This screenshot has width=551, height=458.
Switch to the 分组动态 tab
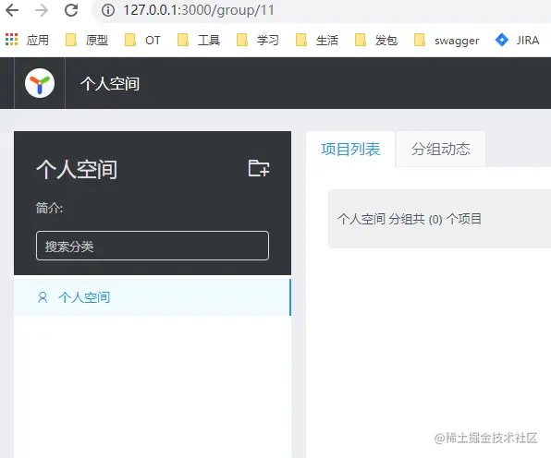(x=441, y=150)
